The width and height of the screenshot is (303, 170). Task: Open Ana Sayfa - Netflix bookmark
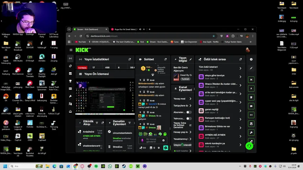[209, 42]
